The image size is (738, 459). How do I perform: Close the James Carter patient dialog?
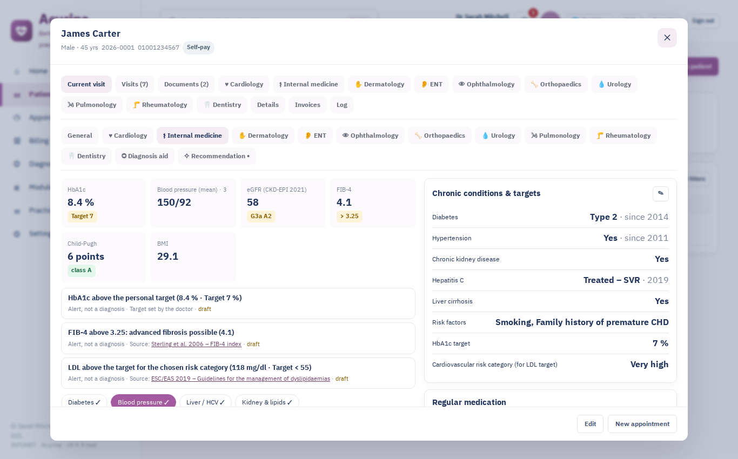coord(667,38)
